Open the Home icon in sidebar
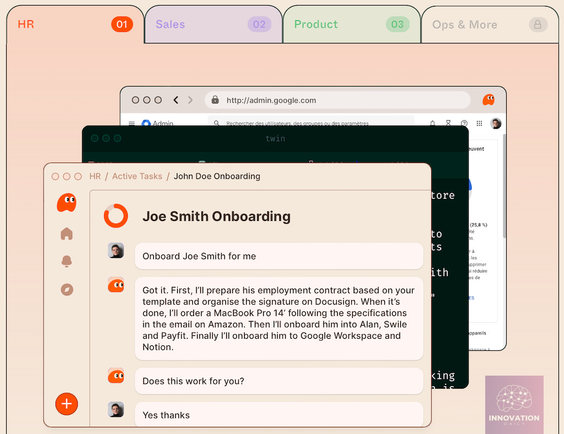564x434 pixels. (67, 234)
